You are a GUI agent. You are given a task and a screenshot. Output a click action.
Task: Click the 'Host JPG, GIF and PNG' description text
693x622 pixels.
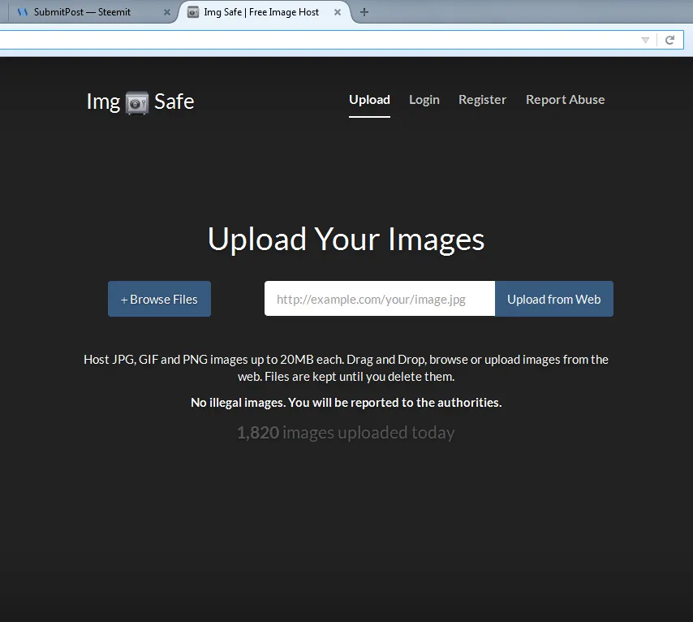point(346,368)
